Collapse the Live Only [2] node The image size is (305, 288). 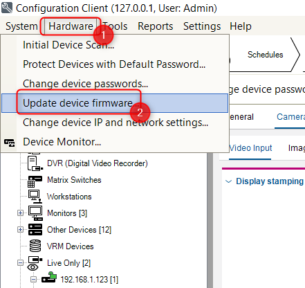(20, 262)
